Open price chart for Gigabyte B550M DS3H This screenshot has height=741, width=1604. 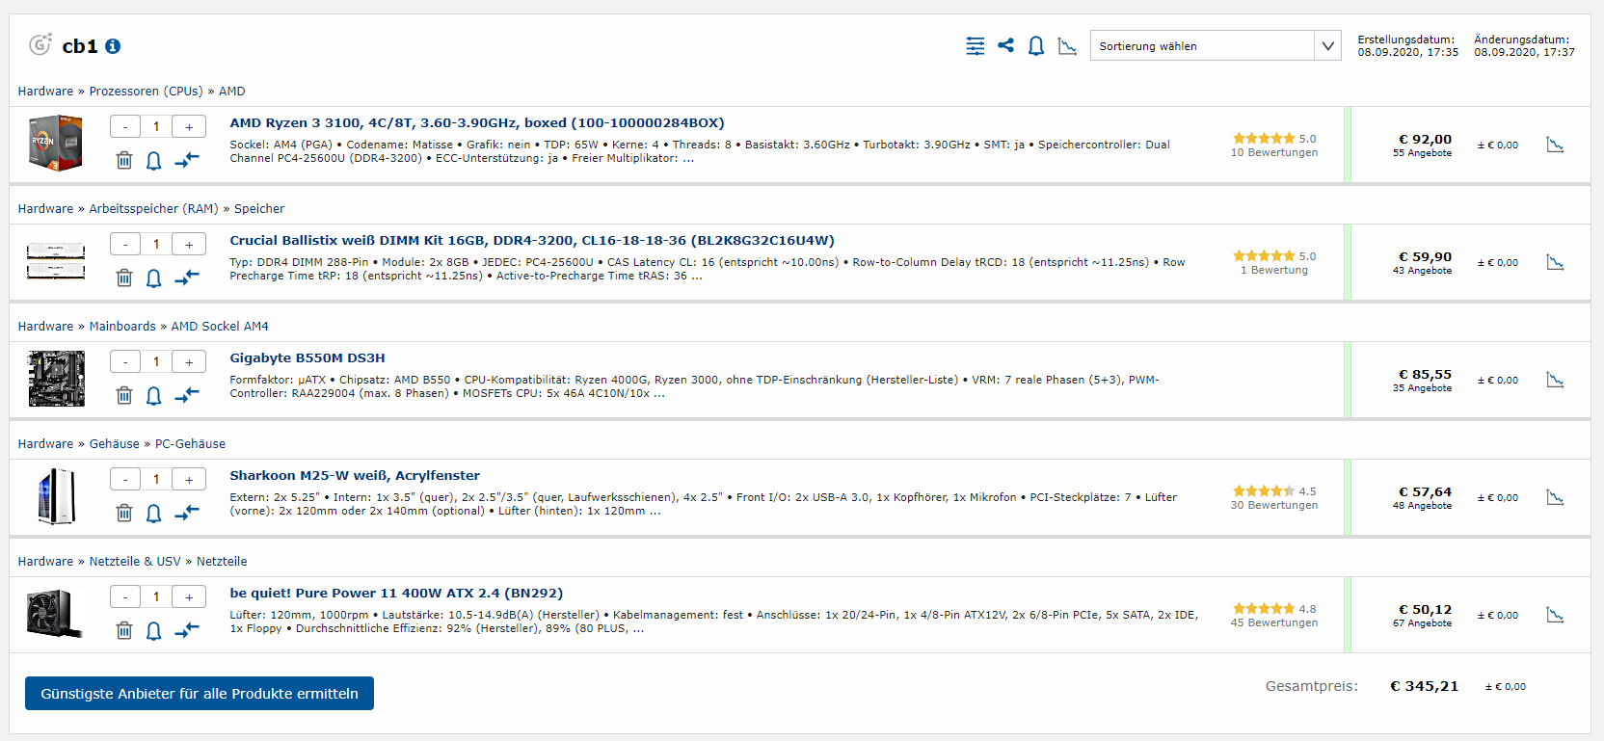click(1555, 380)
